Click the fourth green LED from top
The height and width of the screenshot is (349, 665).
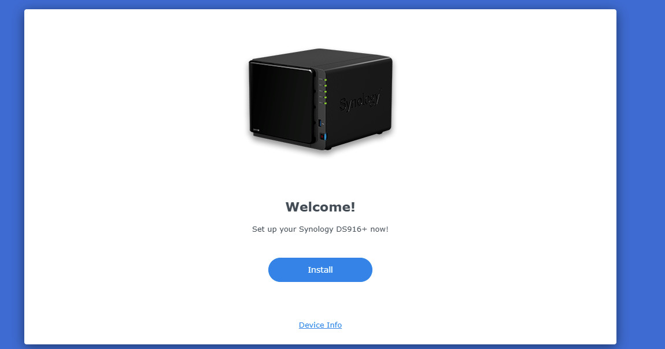pyautogui.click(x=326, y=98)
